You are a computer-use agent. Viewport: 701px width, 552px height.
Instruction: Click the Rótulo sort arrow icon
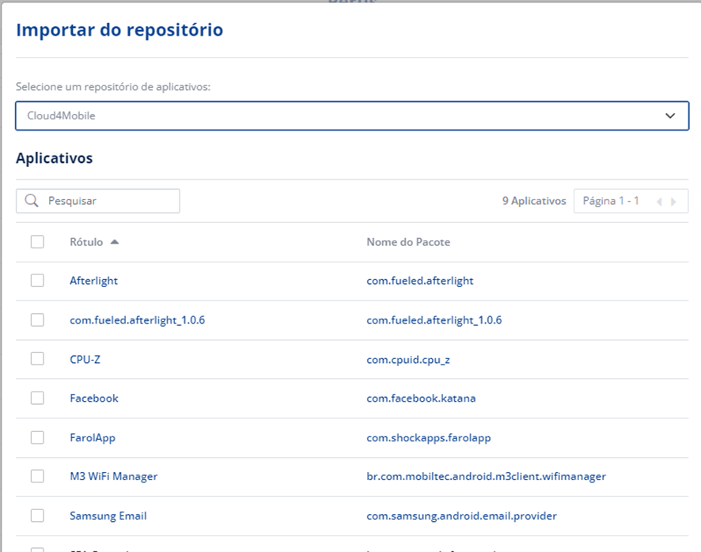[115, 242]
